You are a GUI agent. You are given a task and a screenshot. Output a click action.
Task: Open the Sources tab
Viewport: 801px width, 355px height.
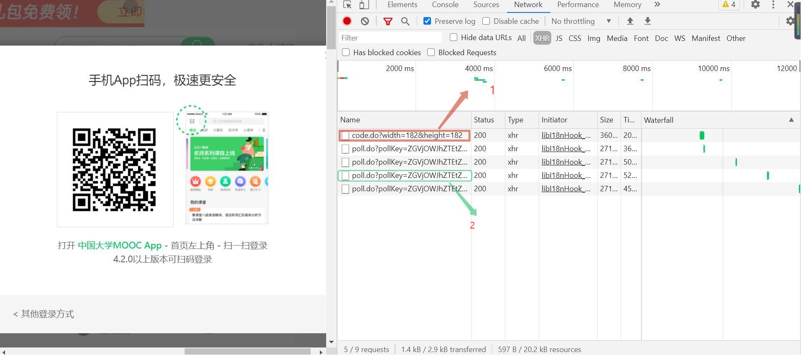point(486,5)
